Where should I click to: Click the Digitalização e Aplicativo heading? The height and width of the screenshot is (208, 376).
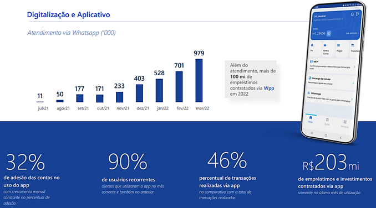[69, 14]
